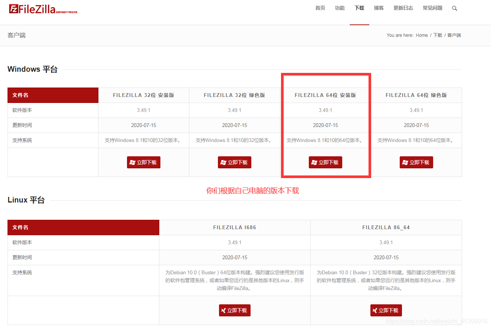Click 64位版本 support text under 64位 安装版
The width and height of the screenshot is (491, 328).
[x=325, y=140]
